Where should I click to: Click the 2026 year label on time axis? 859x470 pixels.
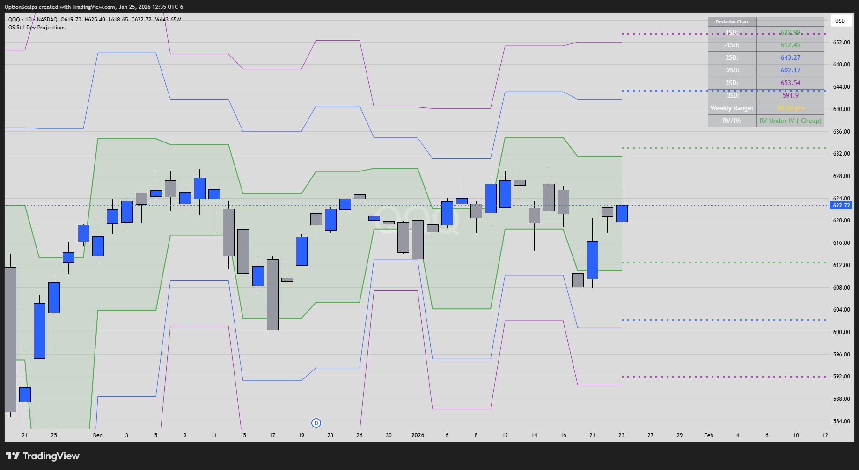click(418, 435)
